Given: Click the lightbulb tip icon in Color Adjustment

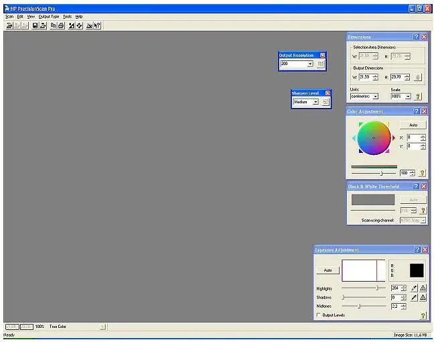Looking at the screenshot, I should click(422, 173).
